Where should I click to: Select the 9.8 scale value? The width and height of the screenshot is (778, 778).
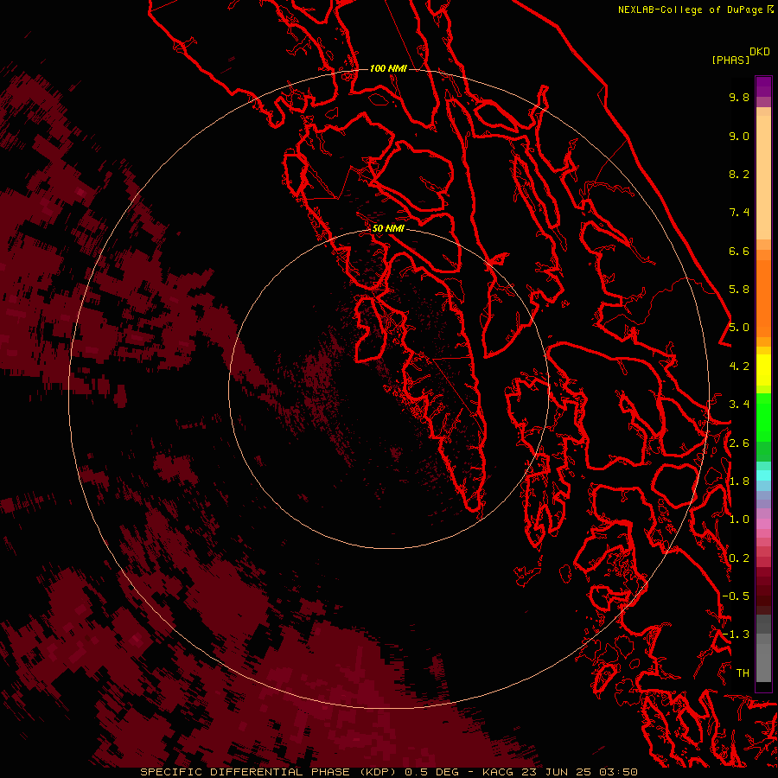coord(739,97)
